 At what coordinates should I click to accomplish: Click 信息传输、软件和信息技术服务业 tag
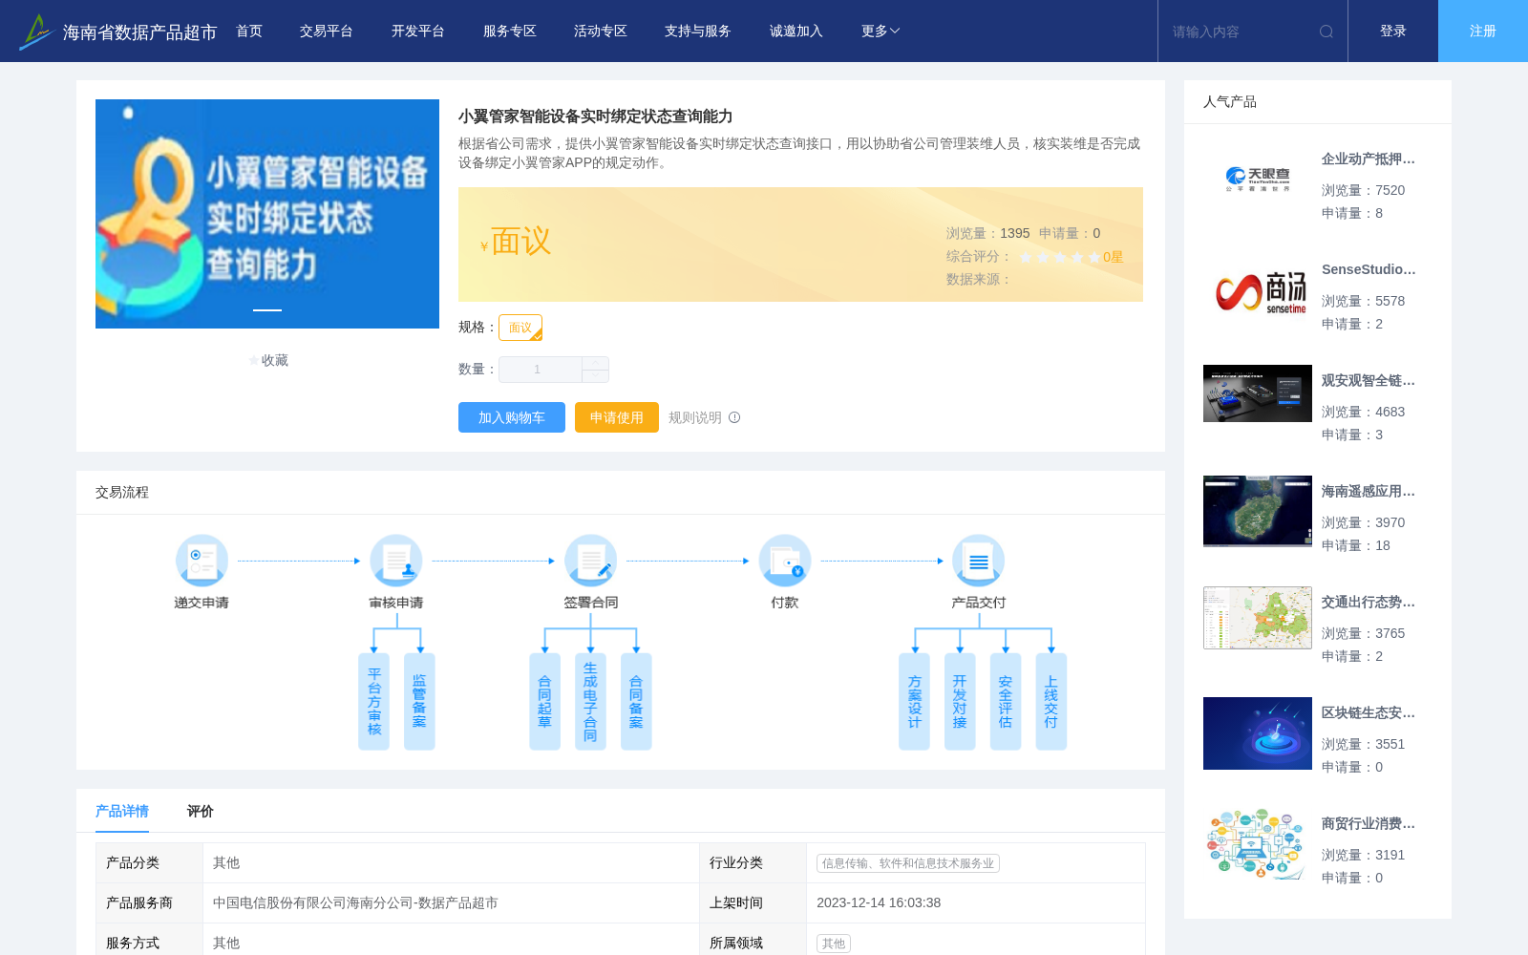pyautogui.click(x=908, y=863)
